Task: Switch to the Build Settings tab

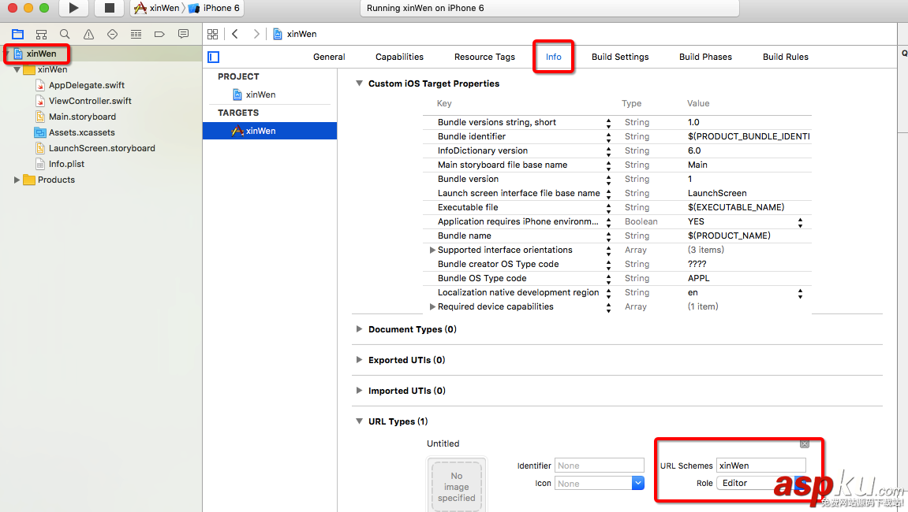Action: coord(620,57)
